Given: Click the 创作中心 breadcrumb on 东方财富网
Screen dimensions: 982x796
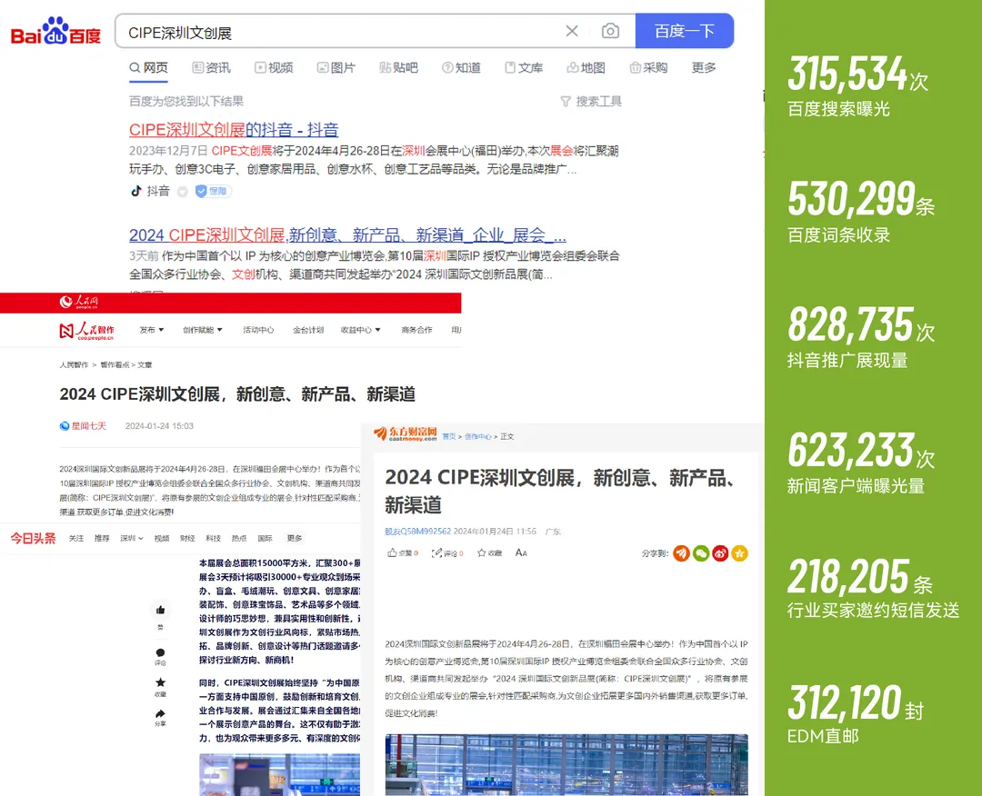Looking at the screenshot, I should click(478, 437).
